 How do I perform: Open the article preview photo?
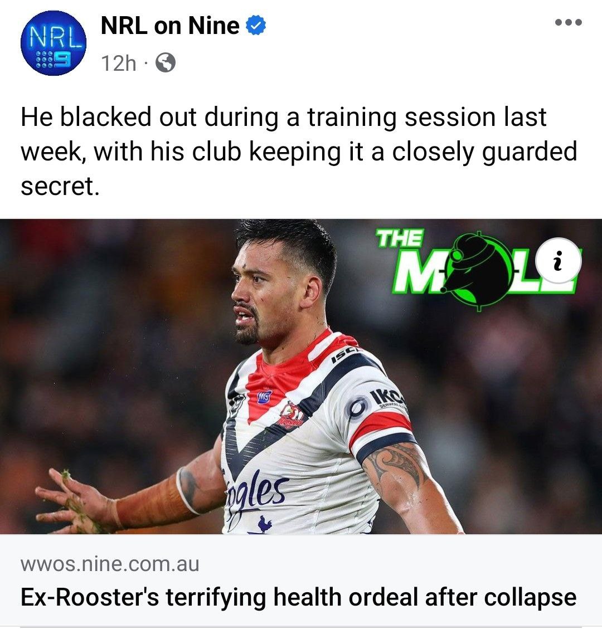pyautogui.click(x=301, y=376)
